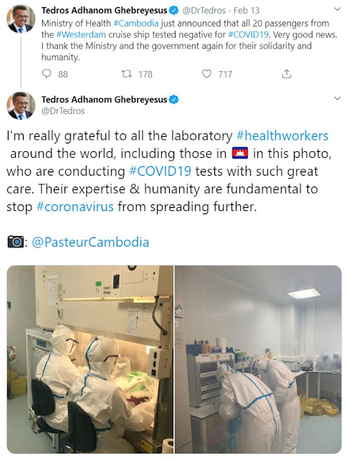Open the @PasteurCambodia mention
Viewport: 349px width, 459px height.
[x=90, y=242]
